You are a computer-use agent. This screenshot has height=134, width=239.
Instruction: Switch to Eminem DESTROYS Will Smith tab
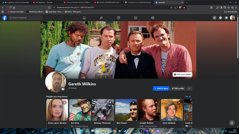pos(108,3)
